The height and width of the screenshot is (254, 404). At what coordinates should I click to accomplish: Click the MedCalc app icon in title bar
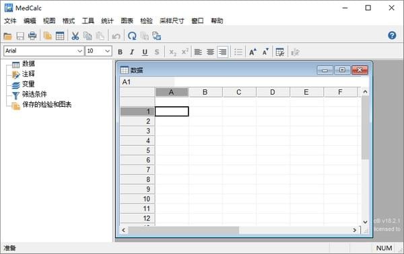(9, 8)
